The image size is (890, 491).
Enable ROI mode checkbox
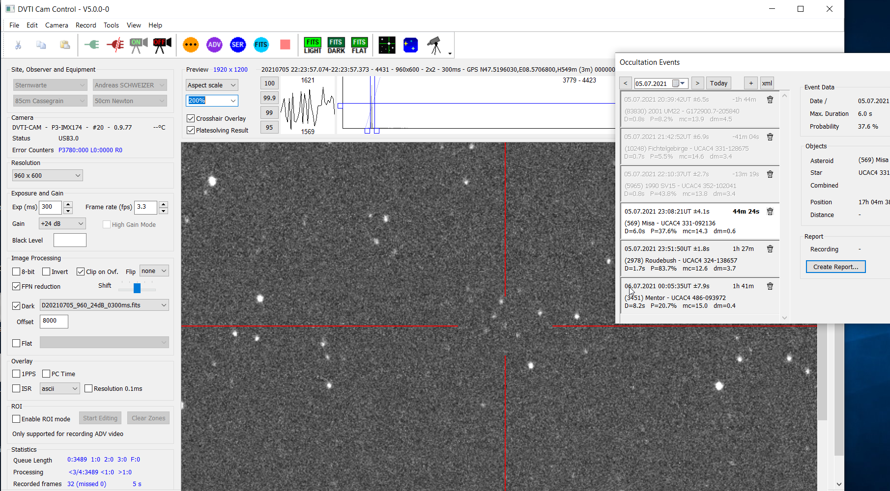pos(17,419)
